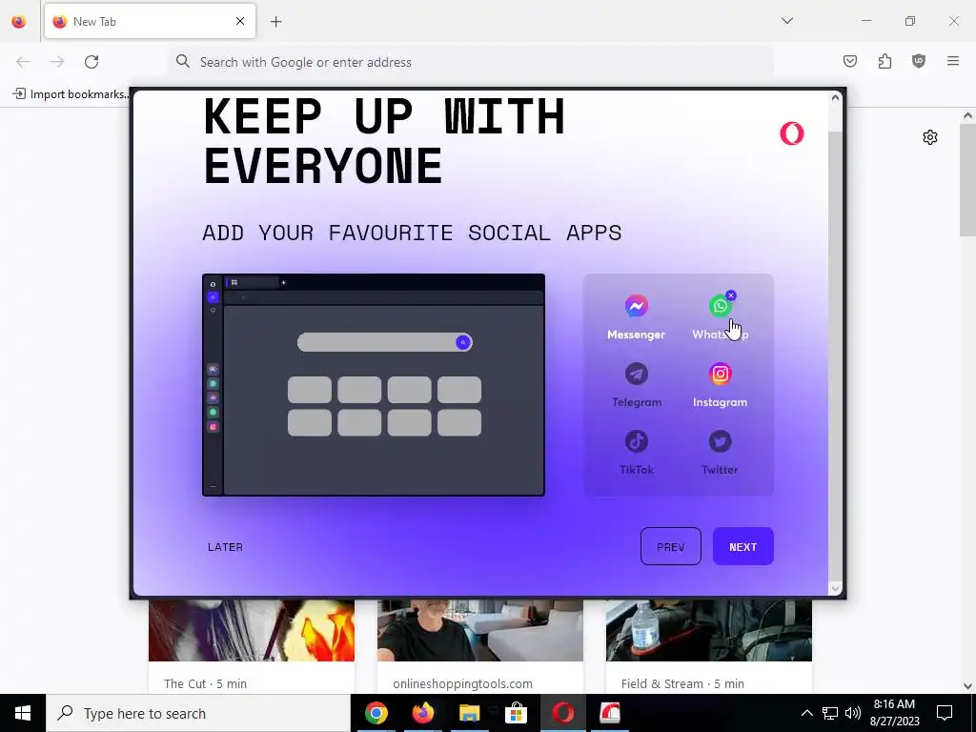Open a new tab with the plus button

tap(275, 22)
